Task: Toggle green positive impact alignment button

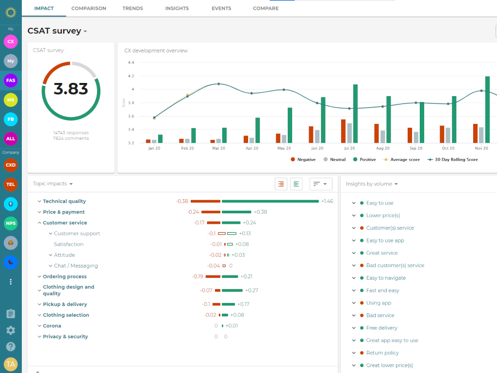Action: [x=297, y=184]
